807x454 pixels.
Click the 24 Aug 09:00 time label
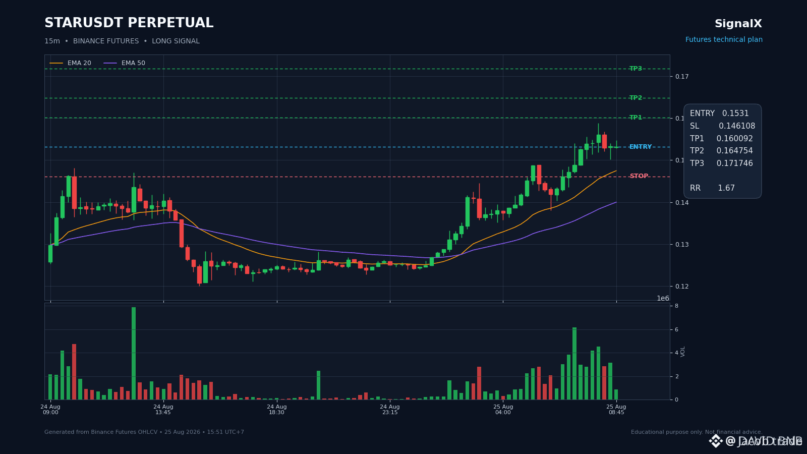click(x=50, y=410)
